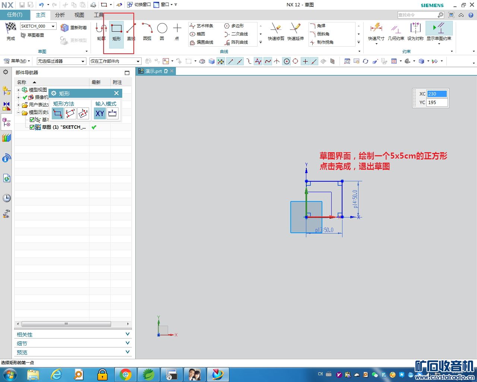477x382 pixels.
Task: Choose the 制作拐角 make corner tool
Action: click(322, 42)
